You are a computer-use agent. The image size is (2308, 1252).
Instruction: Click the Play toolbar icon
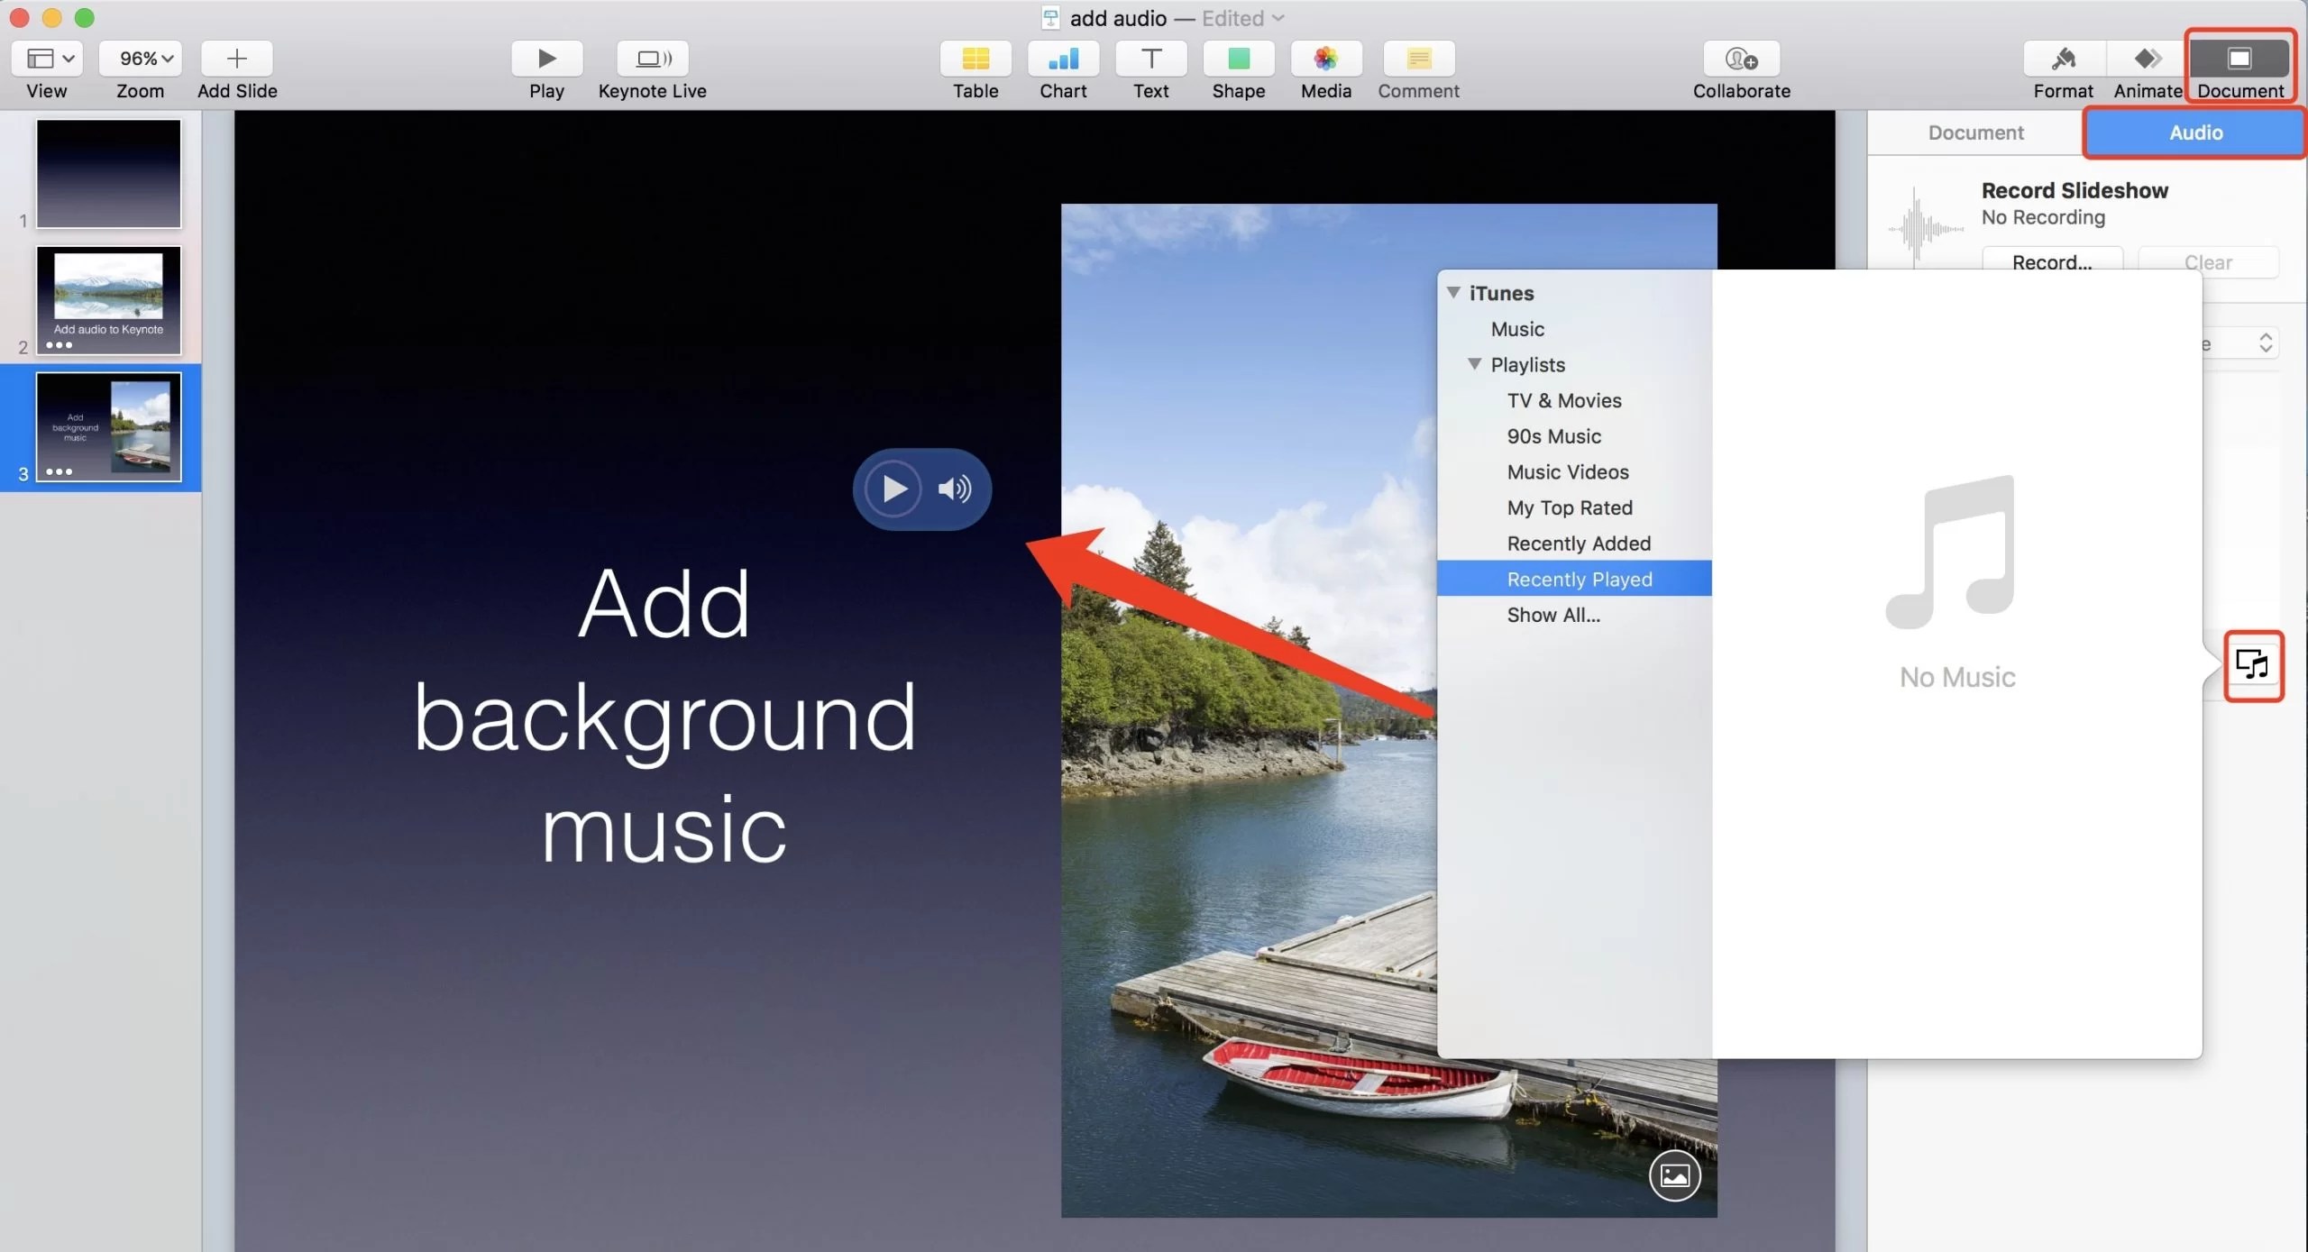click(545, 59)
